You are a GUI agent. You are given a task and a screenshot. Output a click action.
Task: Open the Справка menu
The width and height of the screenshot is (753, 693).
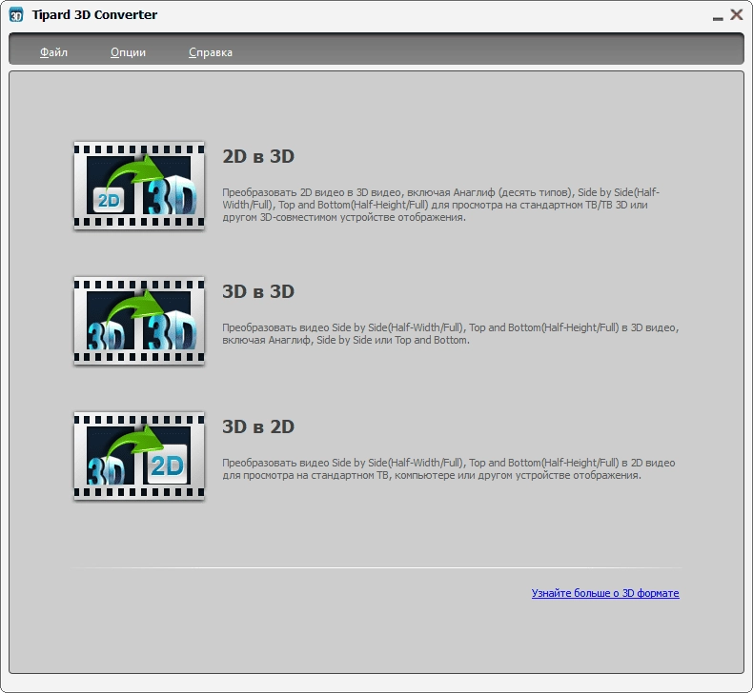click(x=211, y=52)
